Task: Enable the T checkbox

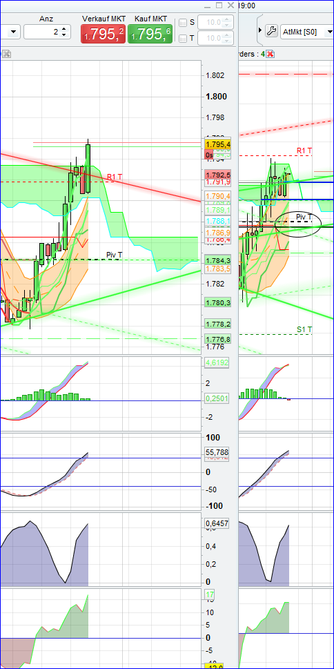Action: tap(183, 39)
